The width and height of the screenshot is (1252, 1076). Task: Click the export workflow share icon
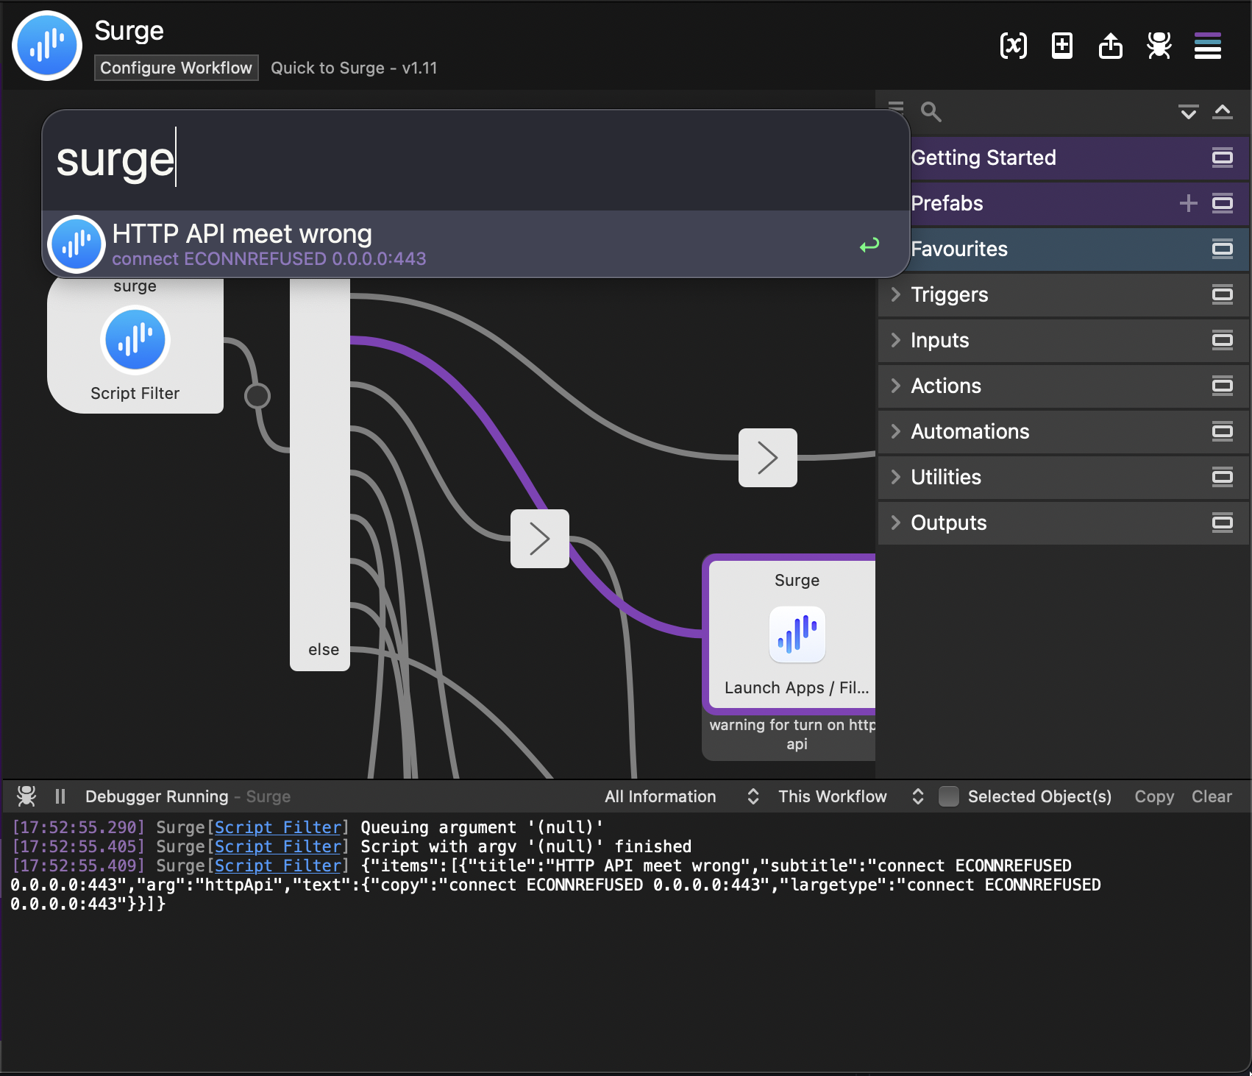click(1110, 46)
